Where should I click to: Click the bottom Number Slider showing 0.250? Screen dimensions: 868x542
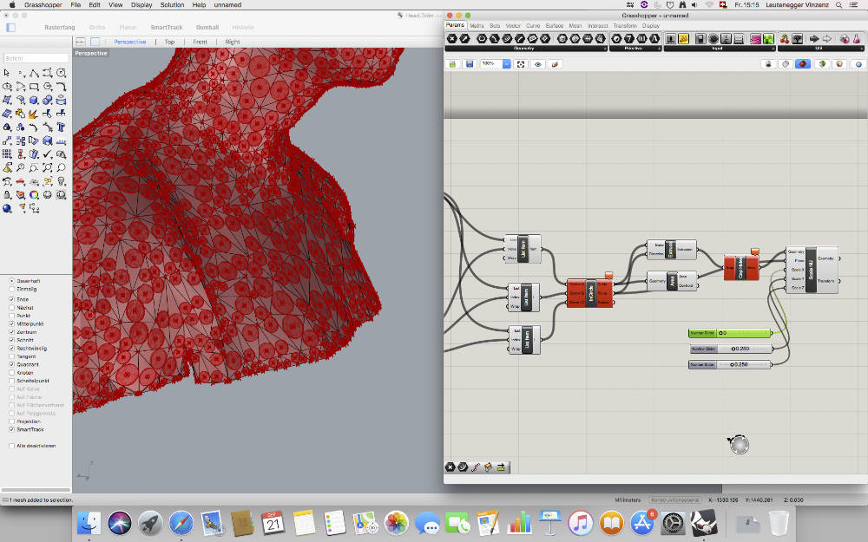click(x=730, y=364)
